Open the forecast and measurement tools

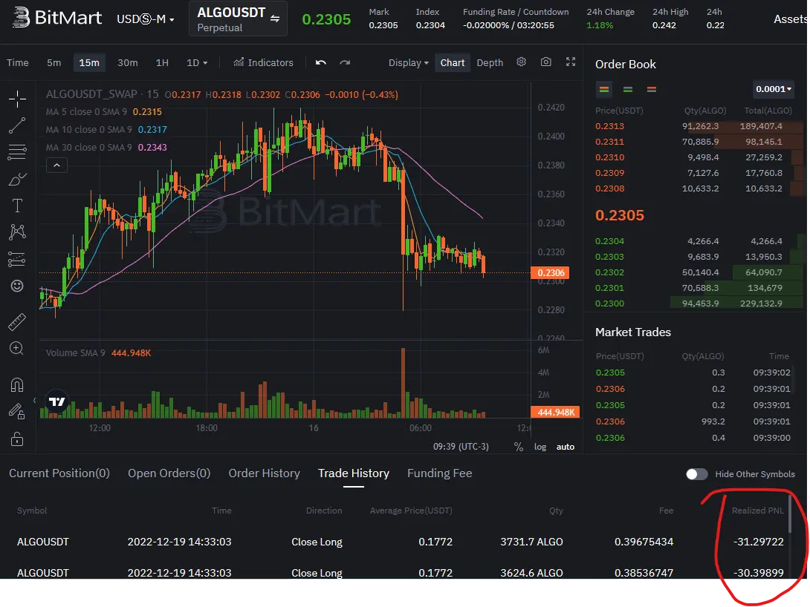17,259
